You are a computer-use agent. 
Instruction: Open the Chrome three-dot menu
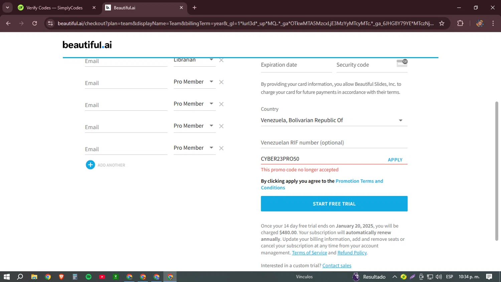click(493, 23)
